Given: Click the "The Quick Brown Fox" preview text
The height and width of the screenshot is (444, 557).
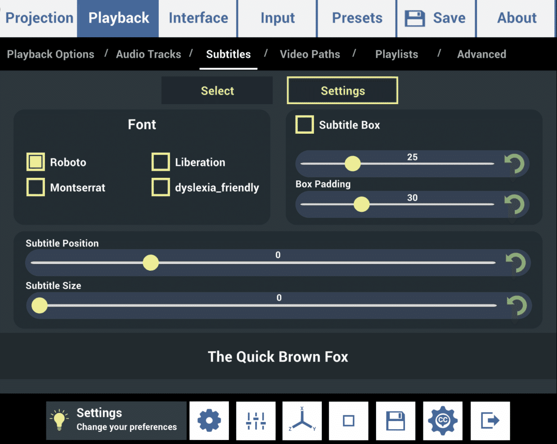Looking at the screenshot, I should tap(278, 356).
